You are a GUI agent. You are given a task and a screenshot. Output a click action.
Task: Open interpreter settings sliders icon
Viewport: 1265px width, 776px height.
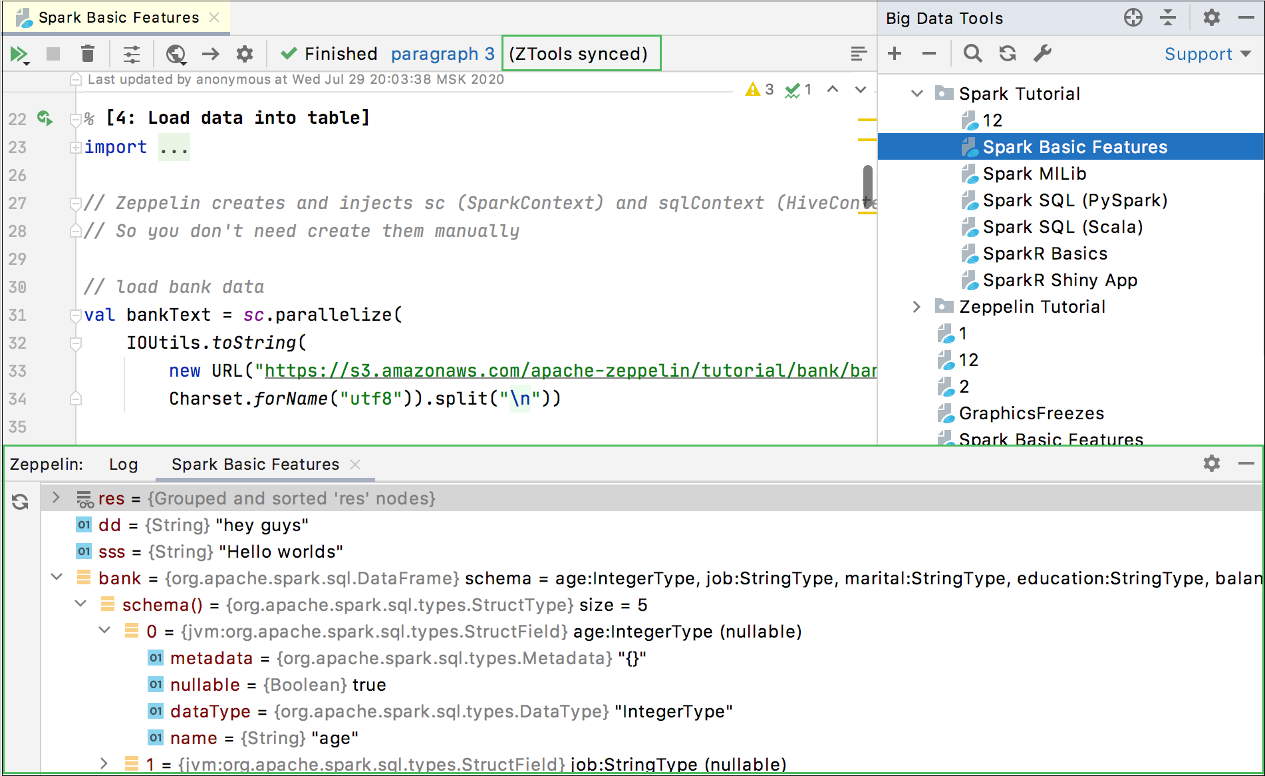point(132,54)
